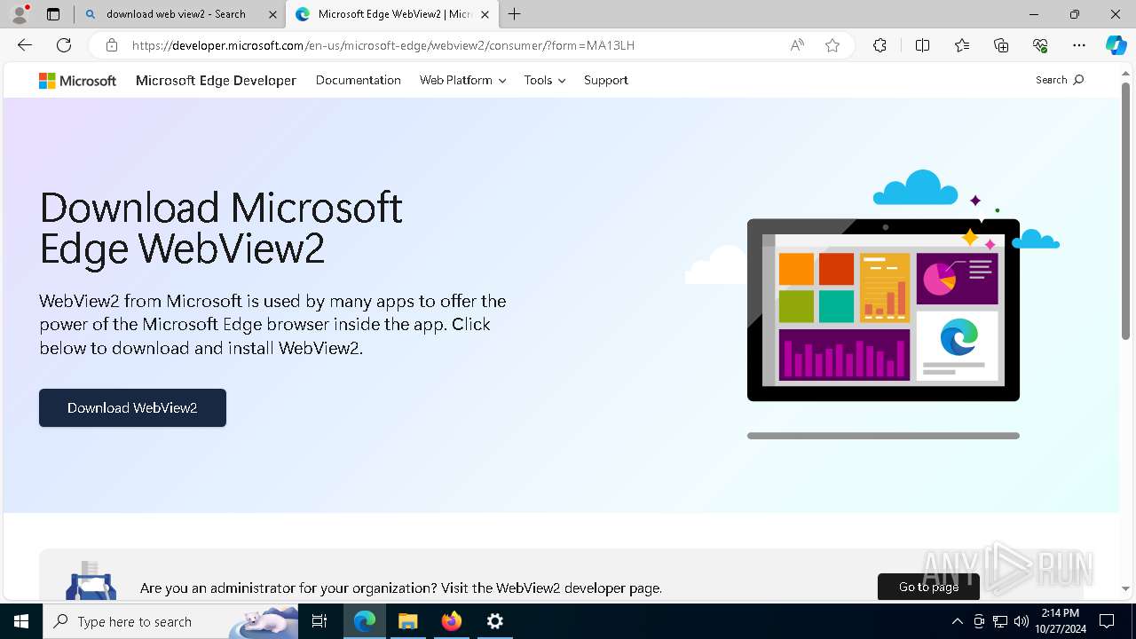Open the tab actions menu icon
This screenshot has height=639, width=1136.
pyautogui.click(x=53, y=14)
